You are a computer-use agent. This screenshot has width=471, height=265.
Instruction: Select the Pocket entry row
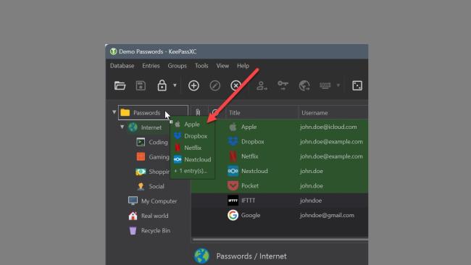click(x=280, y=186)
